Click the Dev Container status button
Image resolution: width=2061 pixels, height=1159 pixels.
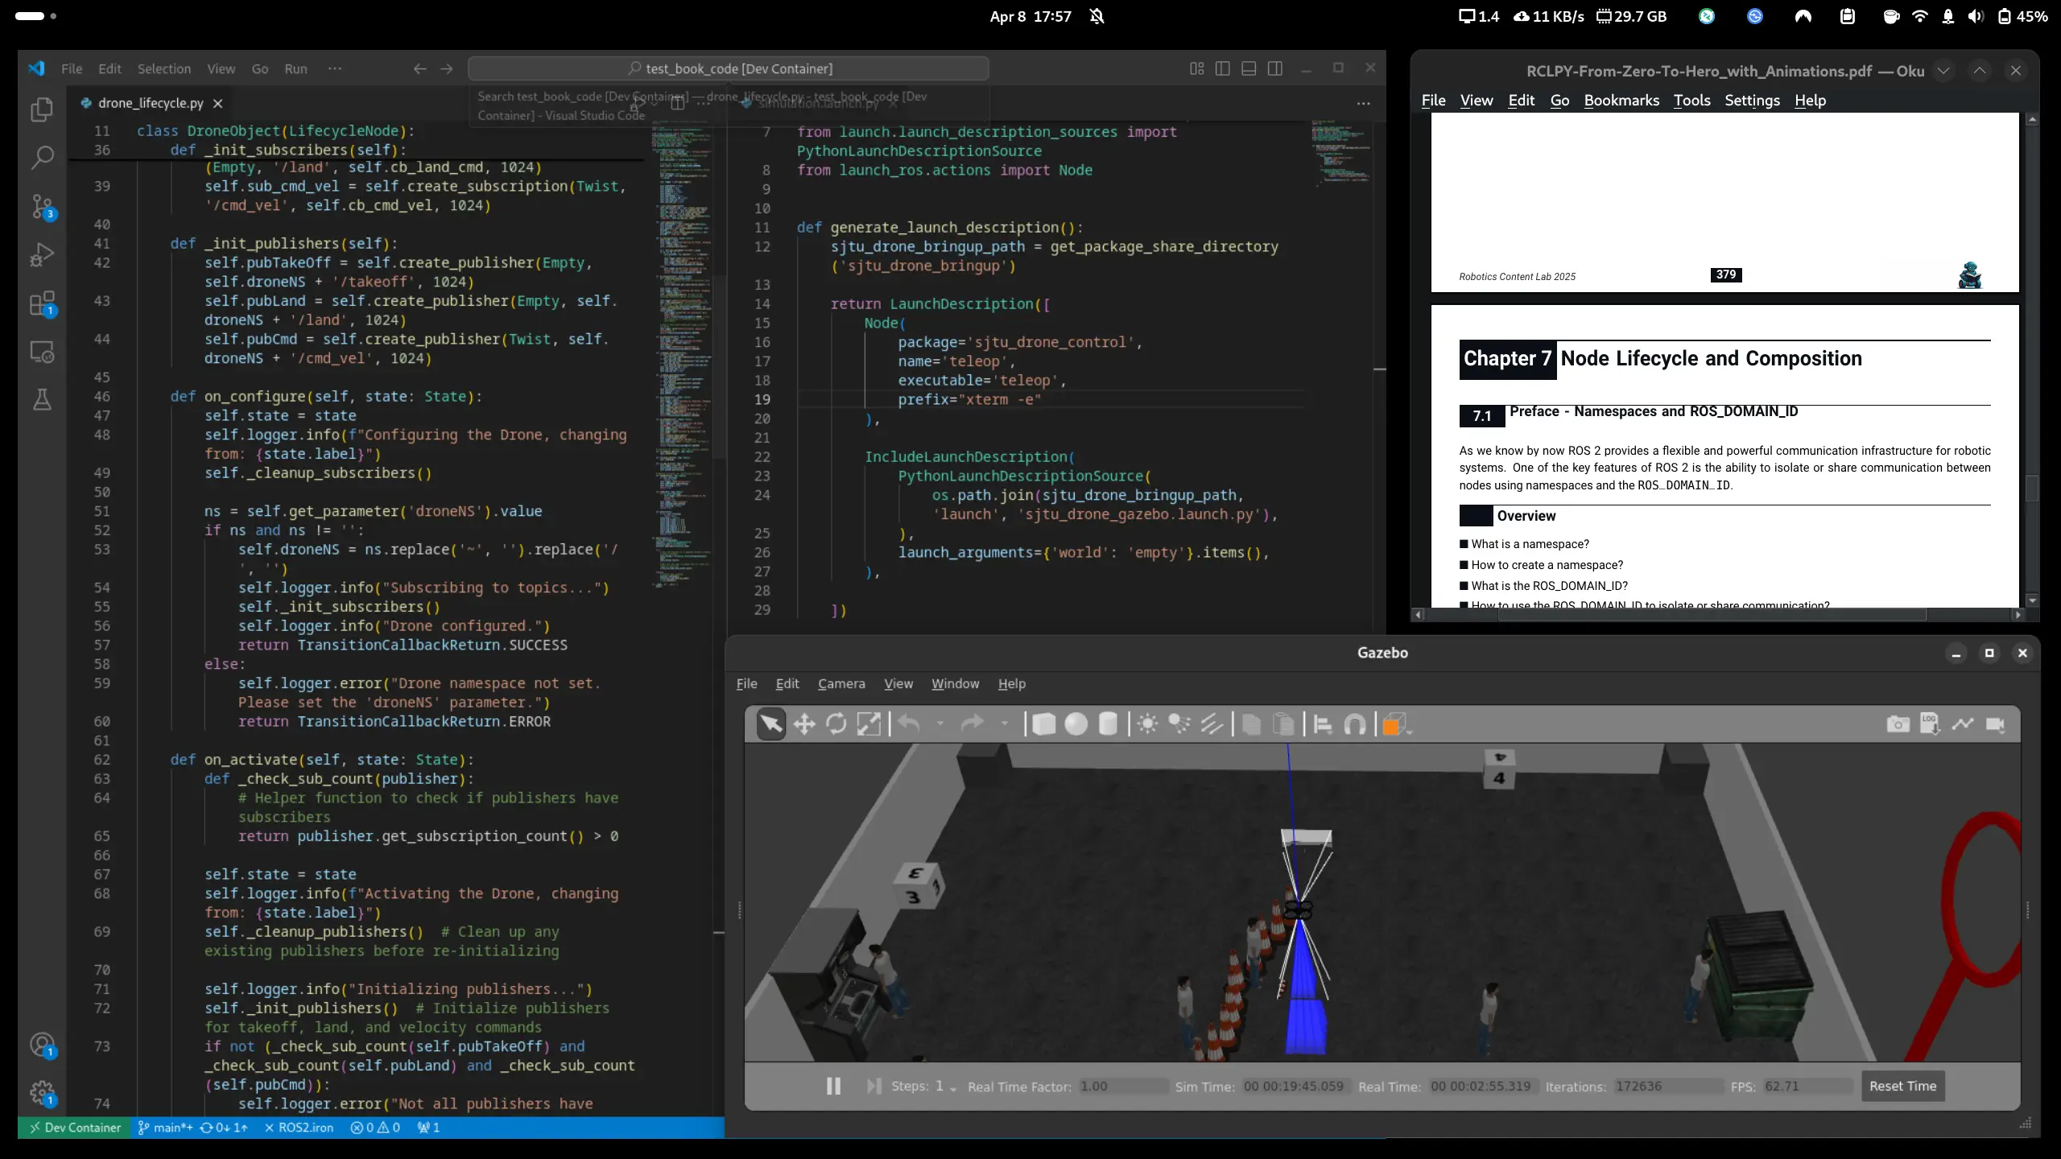[76, 1128]
